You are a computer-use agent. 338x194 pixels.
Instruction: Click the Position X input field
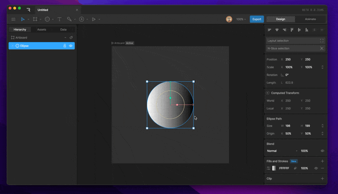pos(291,59)
